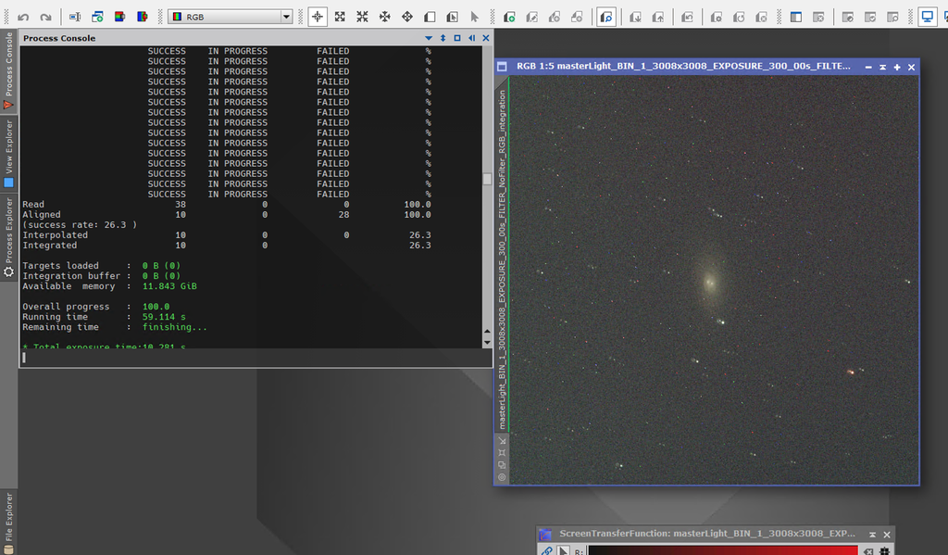Click the image window title bar icon

click(502, 67)
